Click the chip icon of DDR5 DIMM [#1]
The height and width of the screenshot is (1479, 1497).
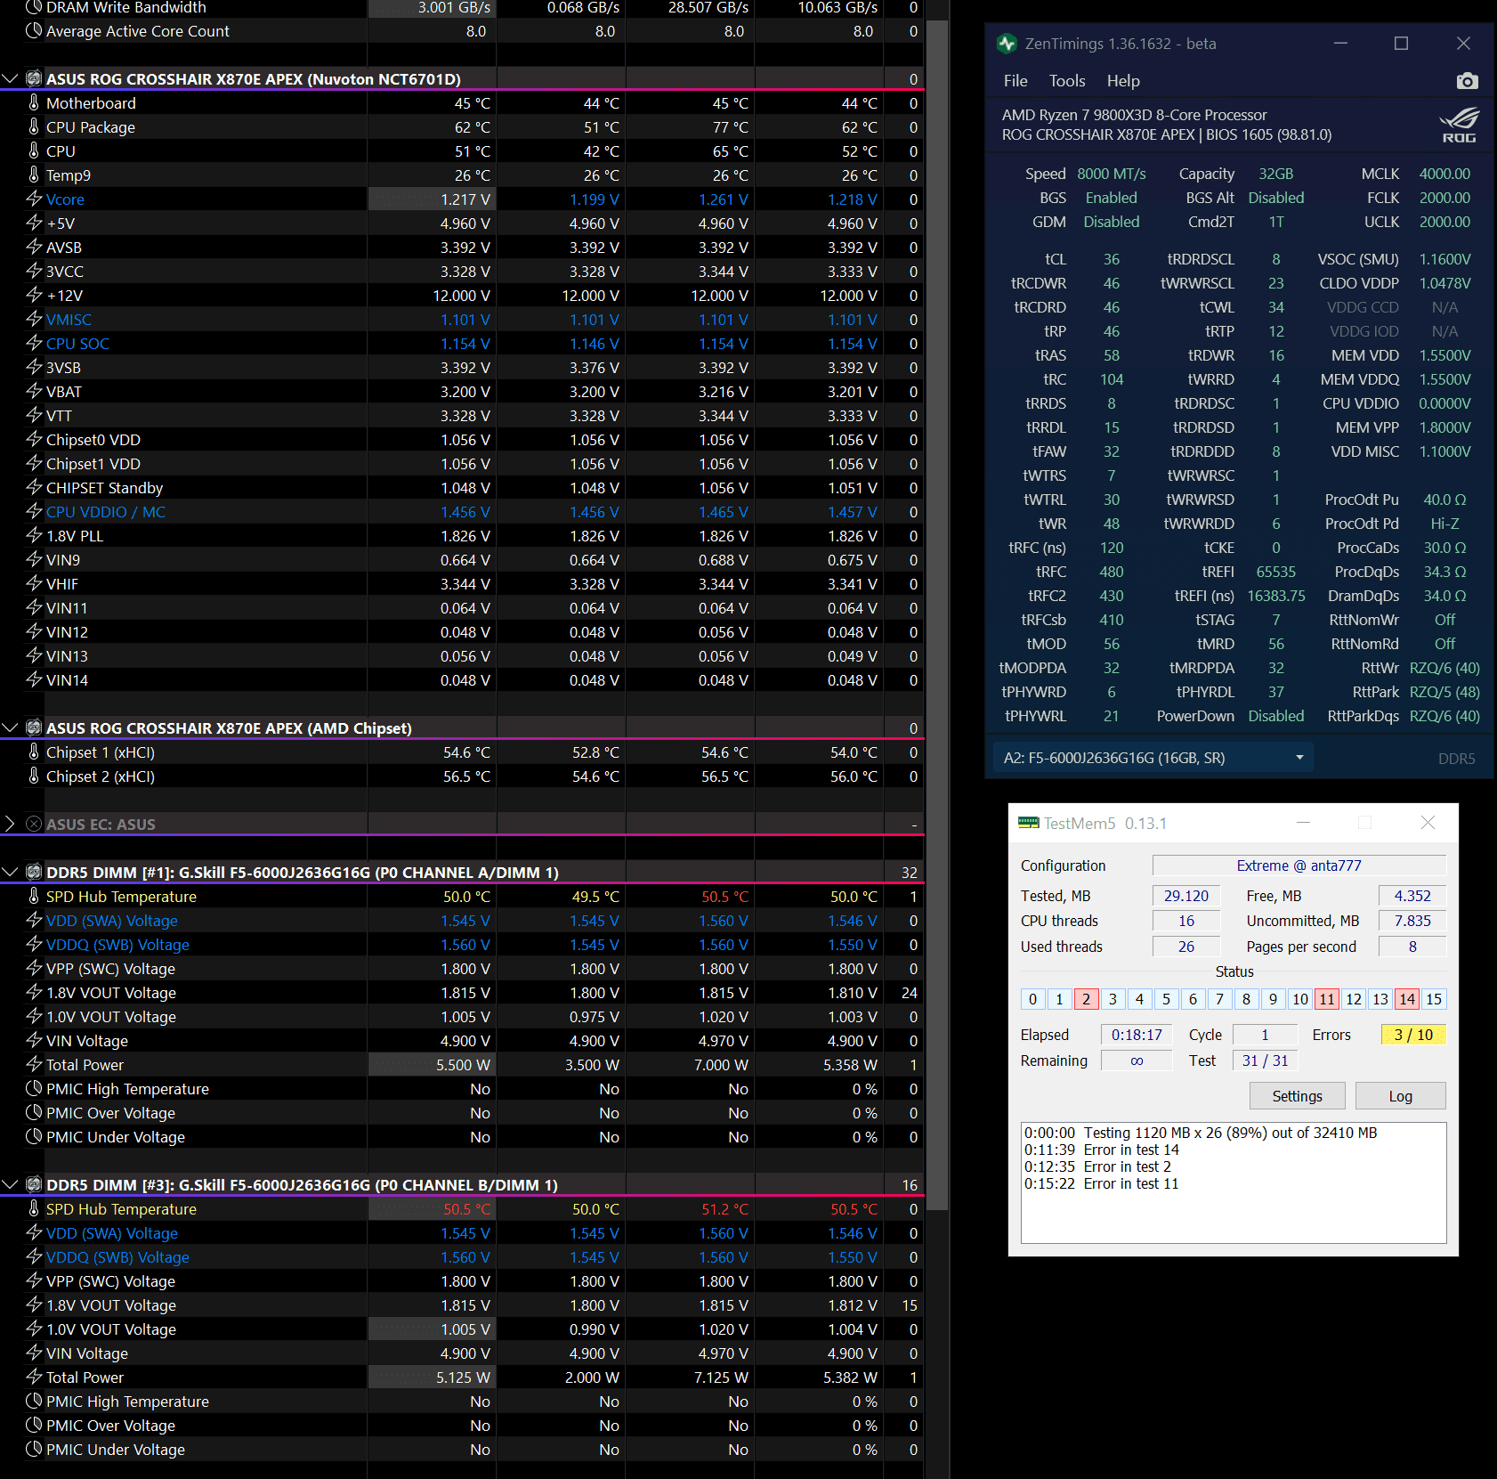point(34,872)
